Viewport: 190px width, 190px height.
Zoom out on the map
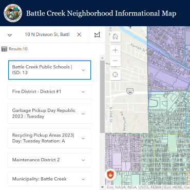(x=116, y=61)
